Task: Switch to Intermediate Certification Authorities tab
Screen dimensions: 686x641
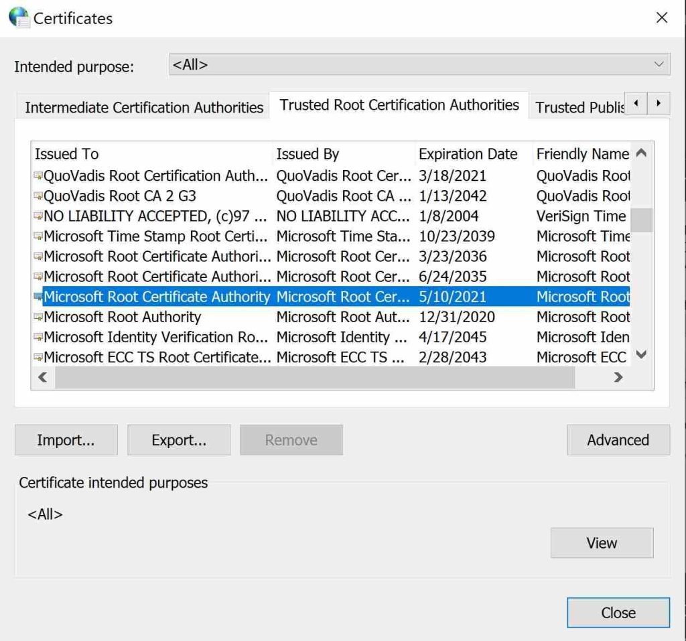Action: click(144, 107)
